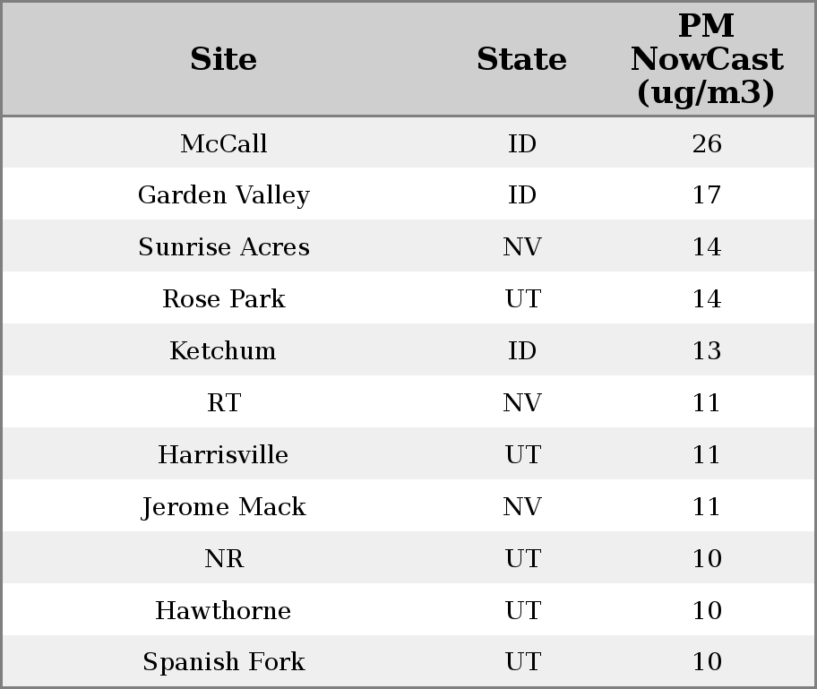Click the ID state cell for Ketchum
The width and height of the screenshot is (817, 689).
click(x=521, y=351)
